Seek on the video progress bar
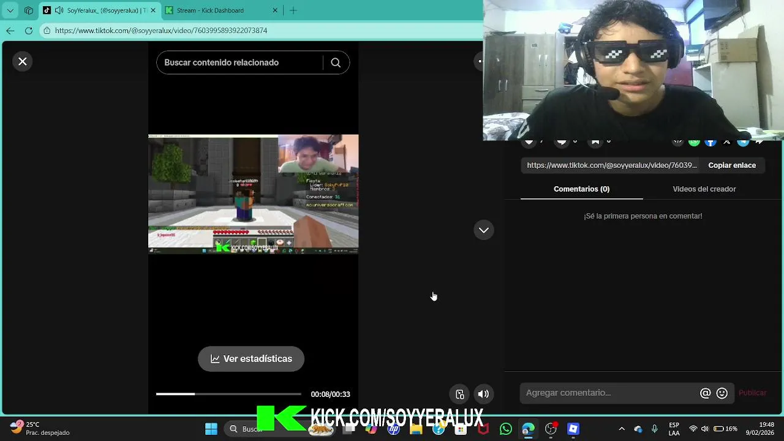The width and height of the screenshot is (784, 441). 228,394
